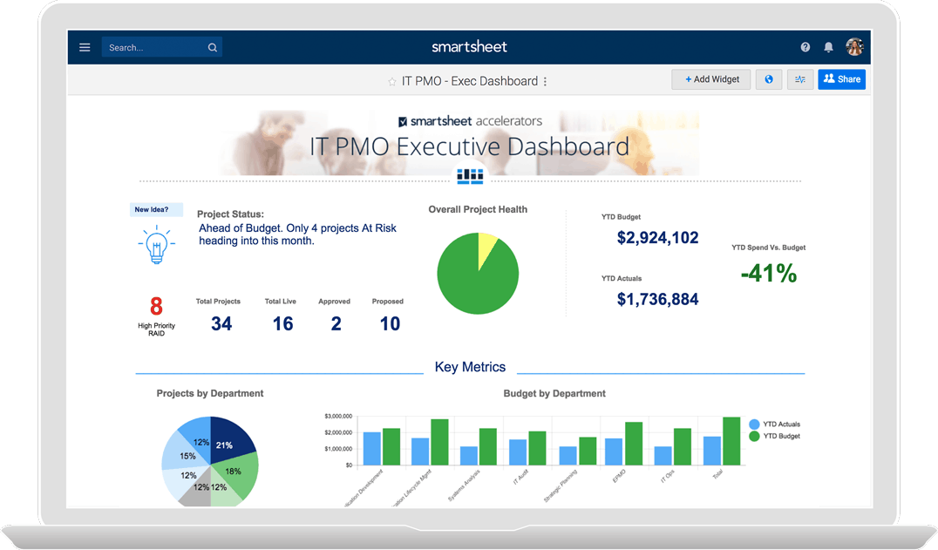Image resolution: width=938 pixels, height=550 pixels.
Task: Toggle the favorite star on IT PMO dashboard
Action: (x=392, y=80)
